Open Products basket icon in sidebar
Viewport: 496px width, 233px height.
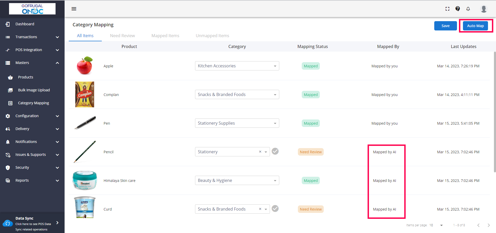tap(10, 77)
